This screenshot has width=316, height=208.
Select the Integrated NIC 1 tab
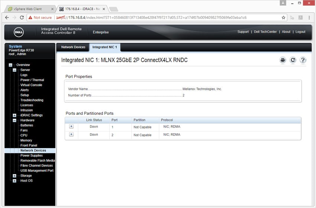pos(104,47)
